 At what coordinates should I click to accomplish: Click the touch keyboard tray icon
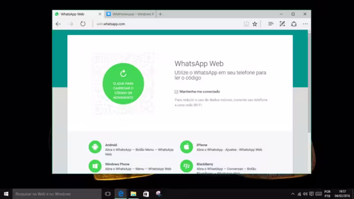point(319,194)
